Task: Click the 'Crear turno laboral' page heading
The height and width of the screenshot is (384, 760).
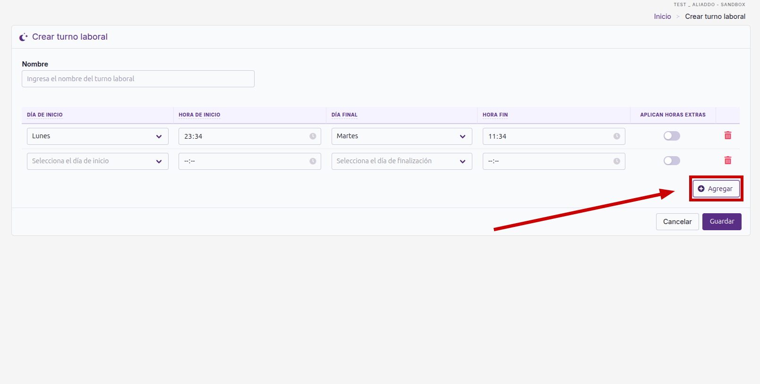Action: click(70, 37)
